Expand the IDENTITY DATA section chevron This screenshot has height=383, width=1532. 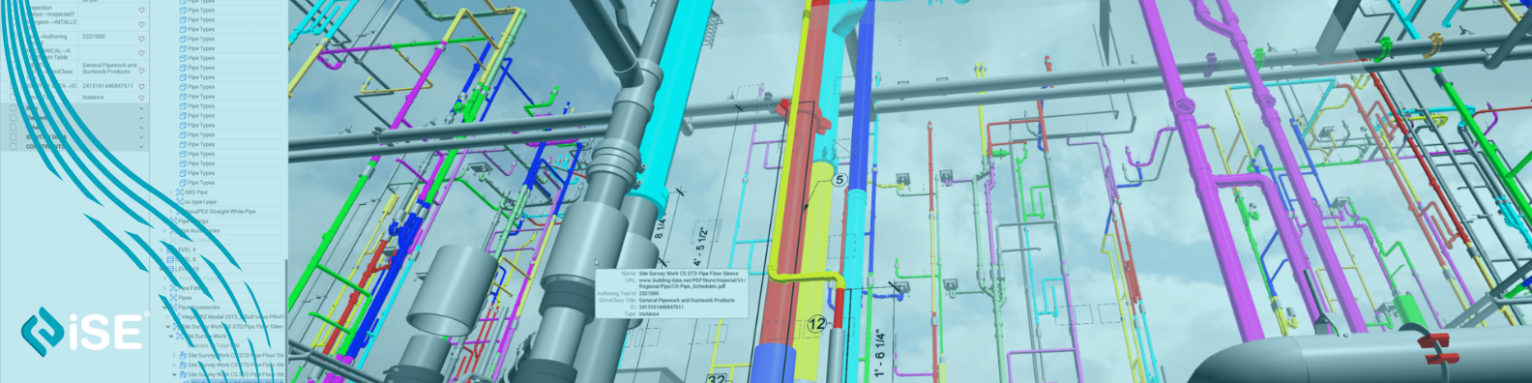[141, 137]
